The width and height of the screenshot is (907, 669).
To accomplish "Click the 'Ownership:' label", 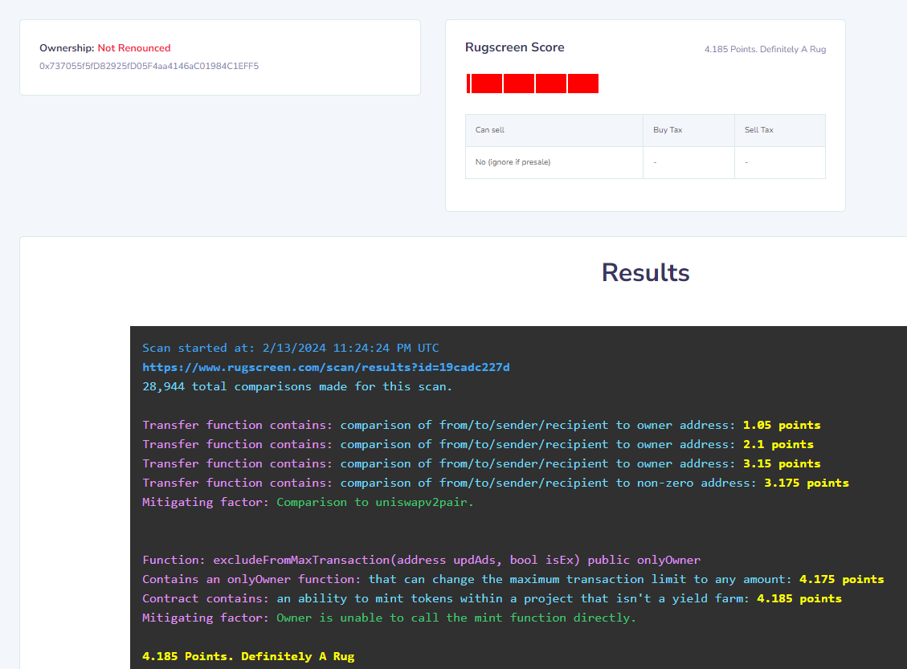I will coord(67,48).
